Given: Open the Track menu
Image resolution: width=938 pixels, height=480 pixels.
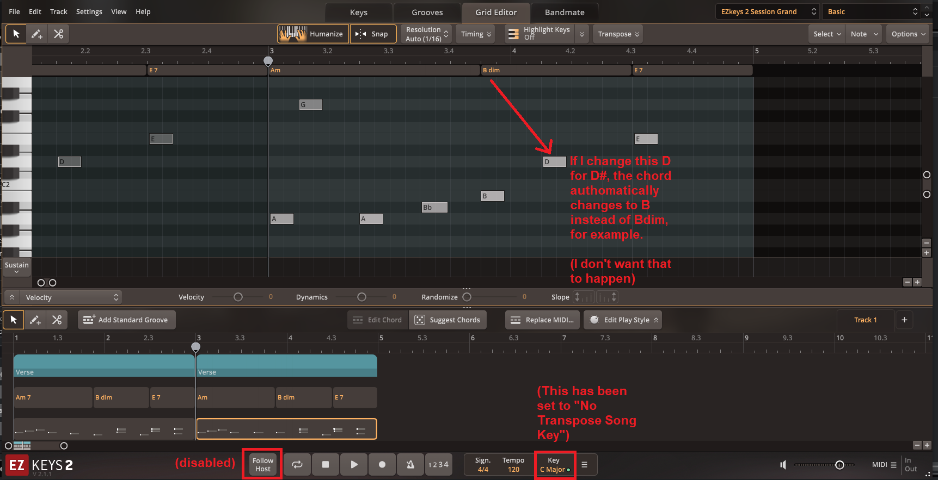Looking at the screenshot, I should 59,11.
